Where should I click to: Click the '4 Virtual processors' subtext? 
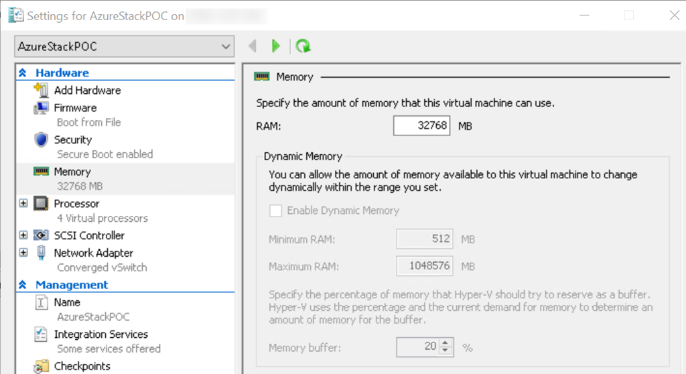(102, 218)
